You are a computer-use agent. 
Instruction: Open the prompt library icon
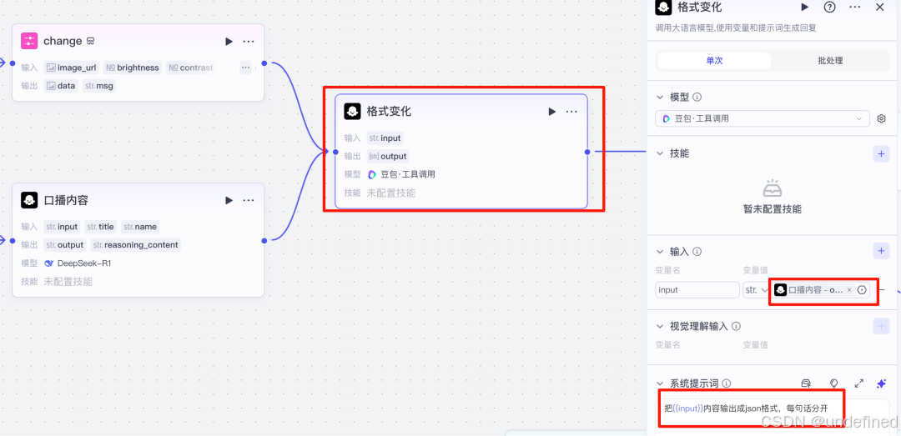click(x=806, y=383)
